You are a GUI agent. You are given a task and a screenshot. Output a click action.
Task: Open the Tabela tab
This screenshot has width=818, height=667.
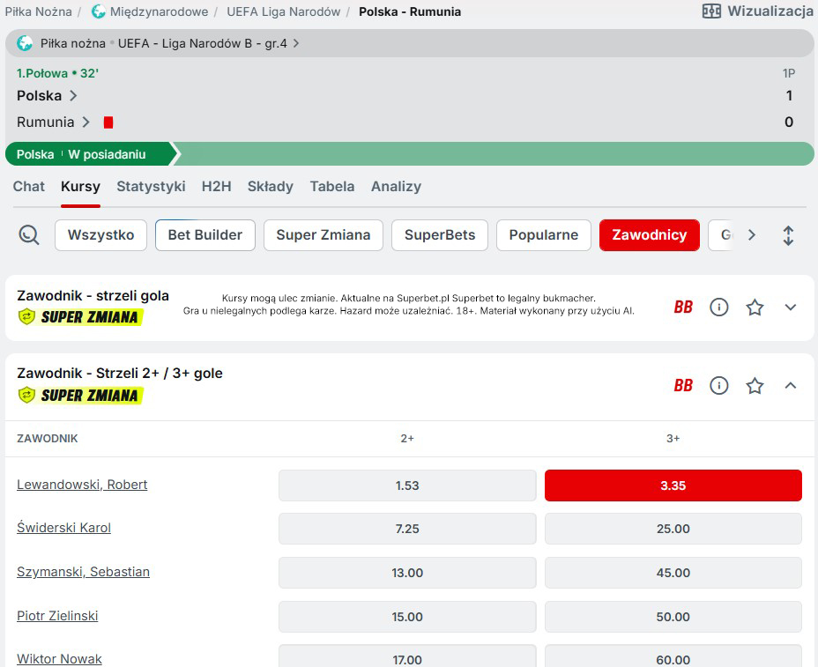tap(332, 186)
